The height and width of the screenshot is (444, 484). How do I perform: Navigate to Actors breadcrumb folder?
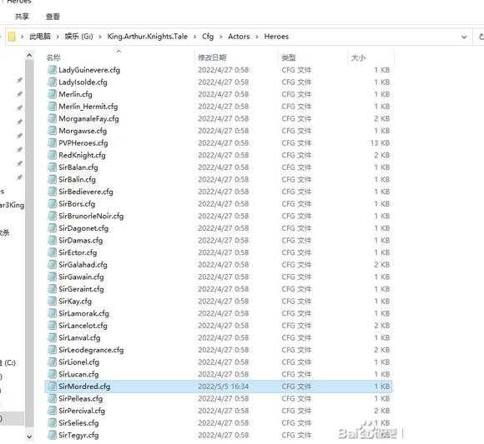click(239, 37)
